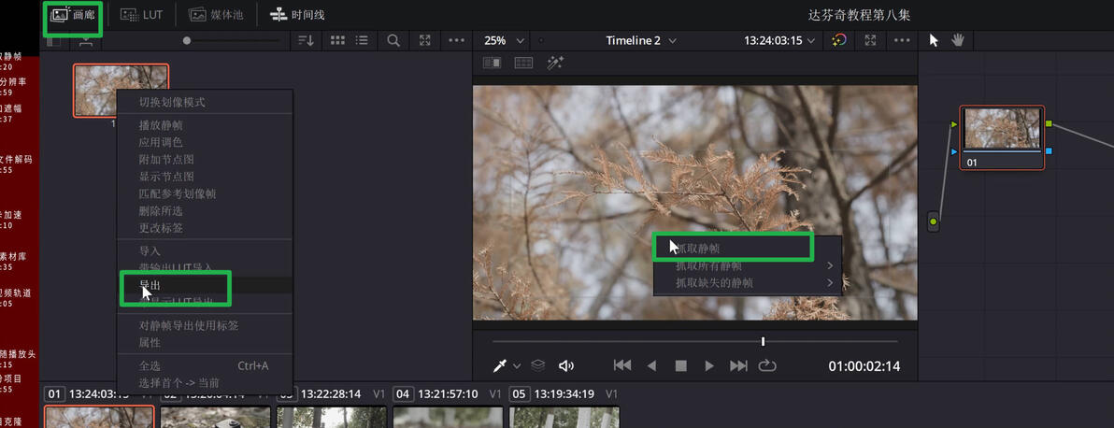Choose 属性 in the context menu
Screen dimensions: 1114x428
point(150,343)
